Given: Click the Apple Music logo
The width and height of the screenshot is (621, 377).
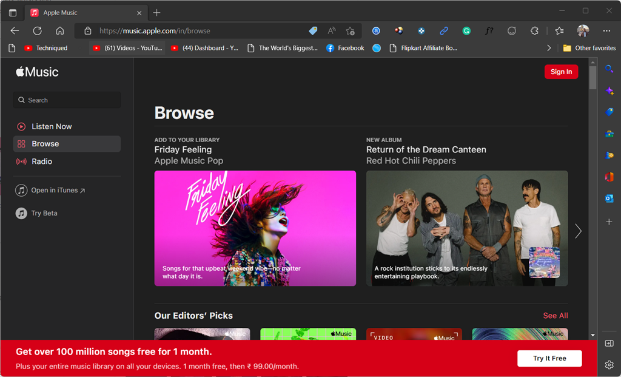Looking at the screenshot, I should click(37, 72).
